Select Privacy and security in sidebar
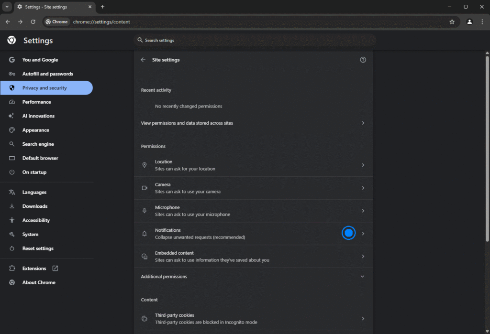Image resolution: width=490 pixels, height=334 pixels. tap(45, 88)
